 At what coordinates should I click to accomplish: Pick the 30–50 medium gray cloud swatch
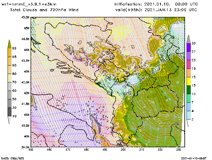[9, 103]
